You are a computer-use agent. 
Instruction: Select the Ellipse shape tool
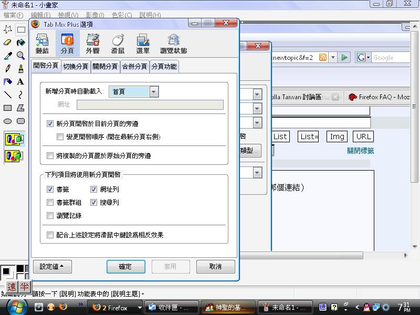(x=8, y=121)
